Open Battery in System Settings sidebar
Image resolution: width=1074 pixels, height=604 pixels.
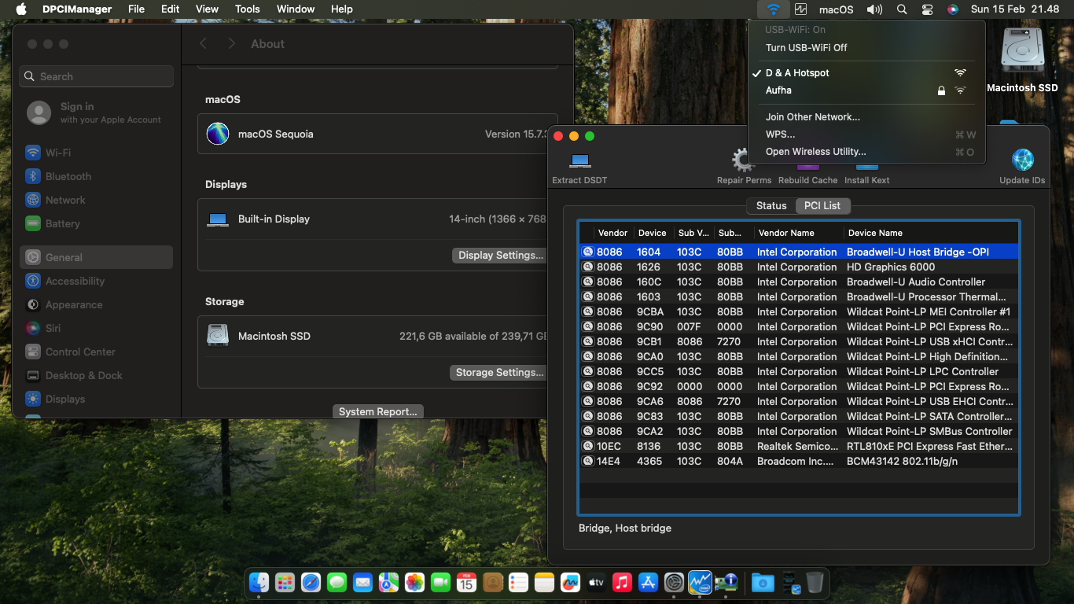tap(96, 223)
